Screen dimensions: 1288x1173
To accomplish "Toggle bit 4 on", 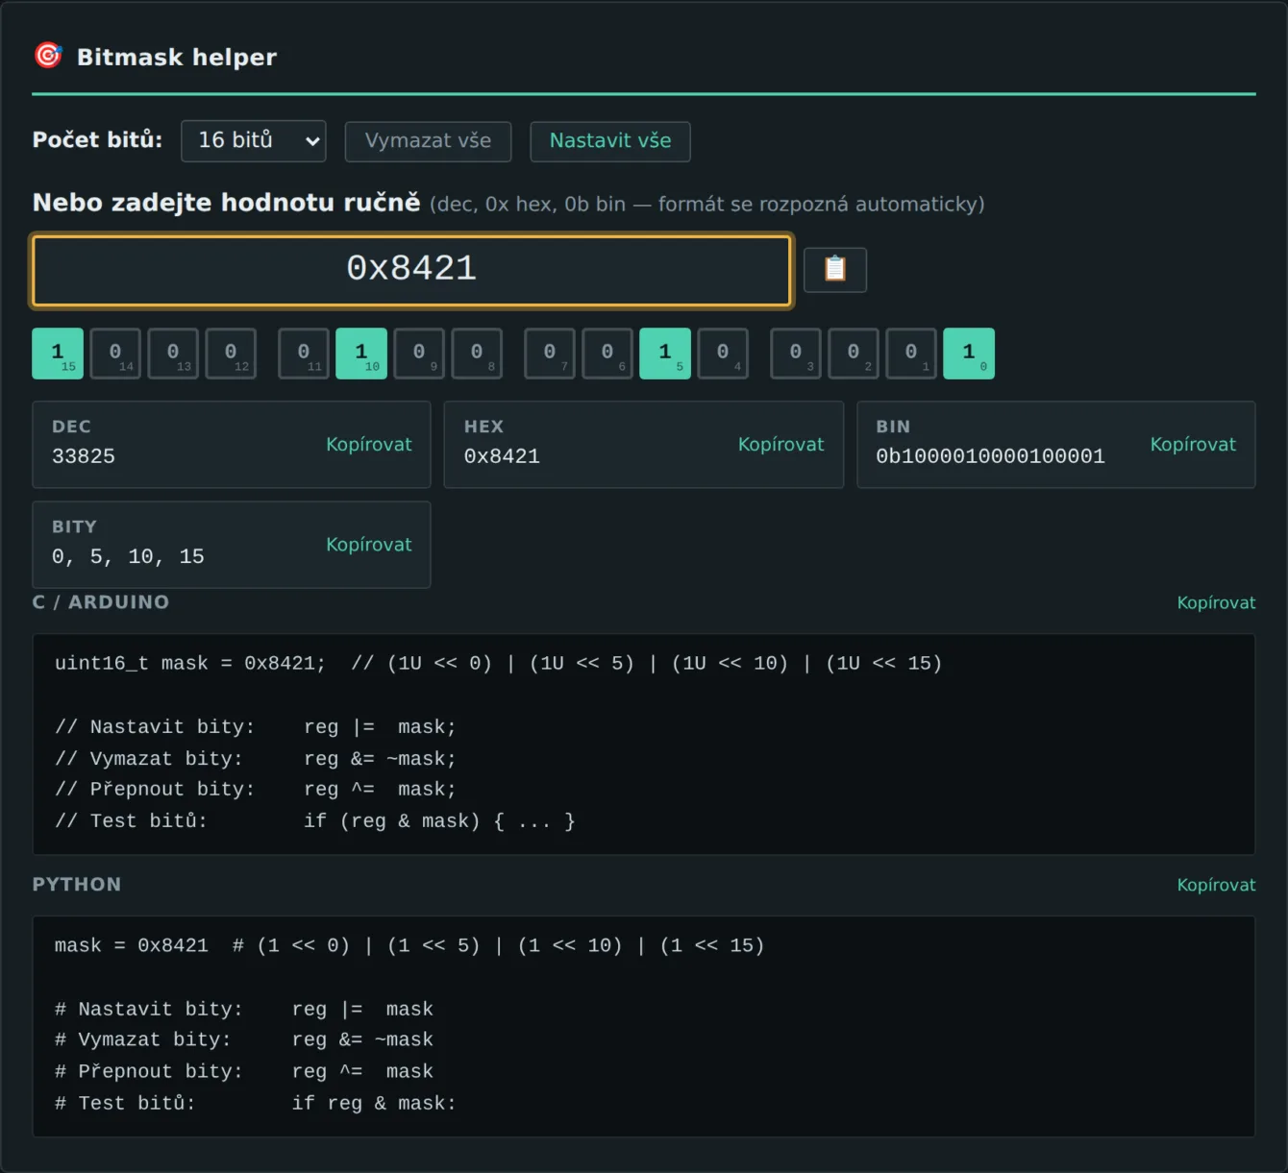I will tap(723, 354).
